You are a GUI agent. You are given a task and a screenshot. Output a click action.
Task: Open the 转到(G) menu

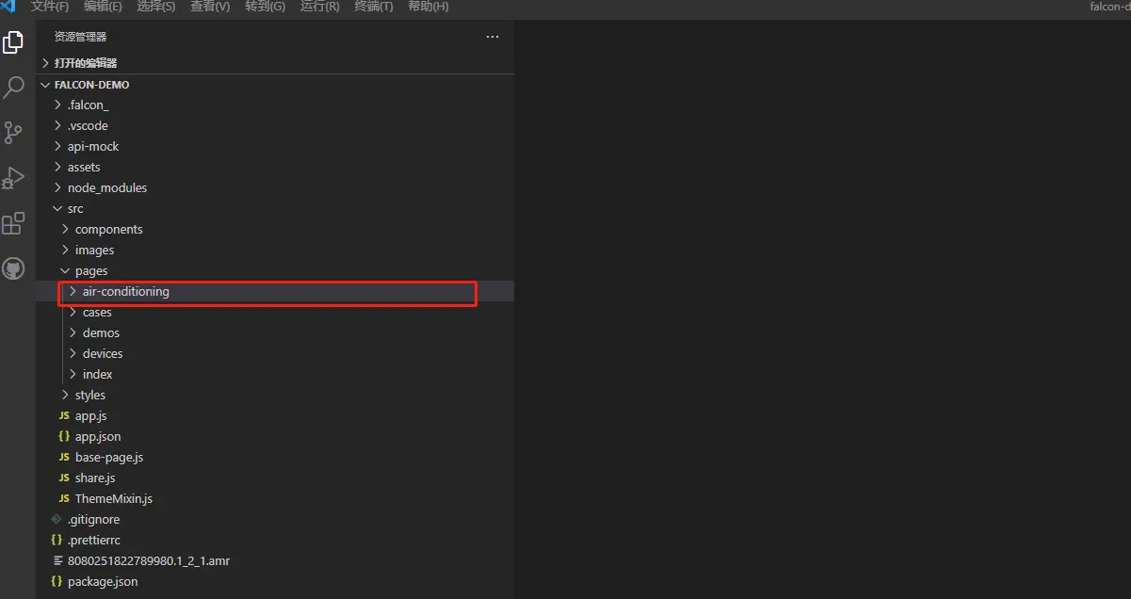(265, 7)
